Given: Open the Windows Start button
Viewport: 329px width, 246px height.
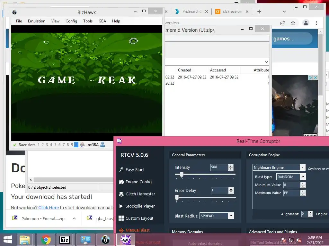Looking at the screenshot, I should point(8,240).
